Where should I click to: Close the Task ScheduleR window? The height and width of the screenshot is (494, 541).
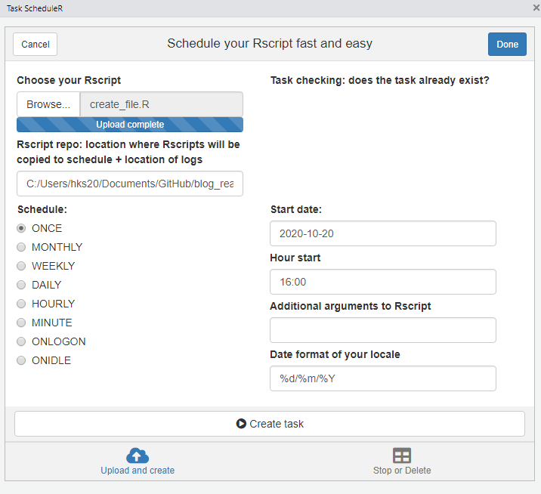[536, 7]
